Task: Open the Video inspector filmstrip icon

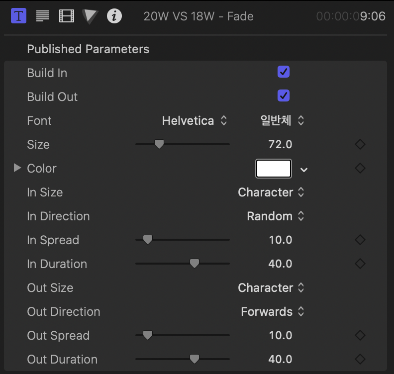Action: pos(67,16)
